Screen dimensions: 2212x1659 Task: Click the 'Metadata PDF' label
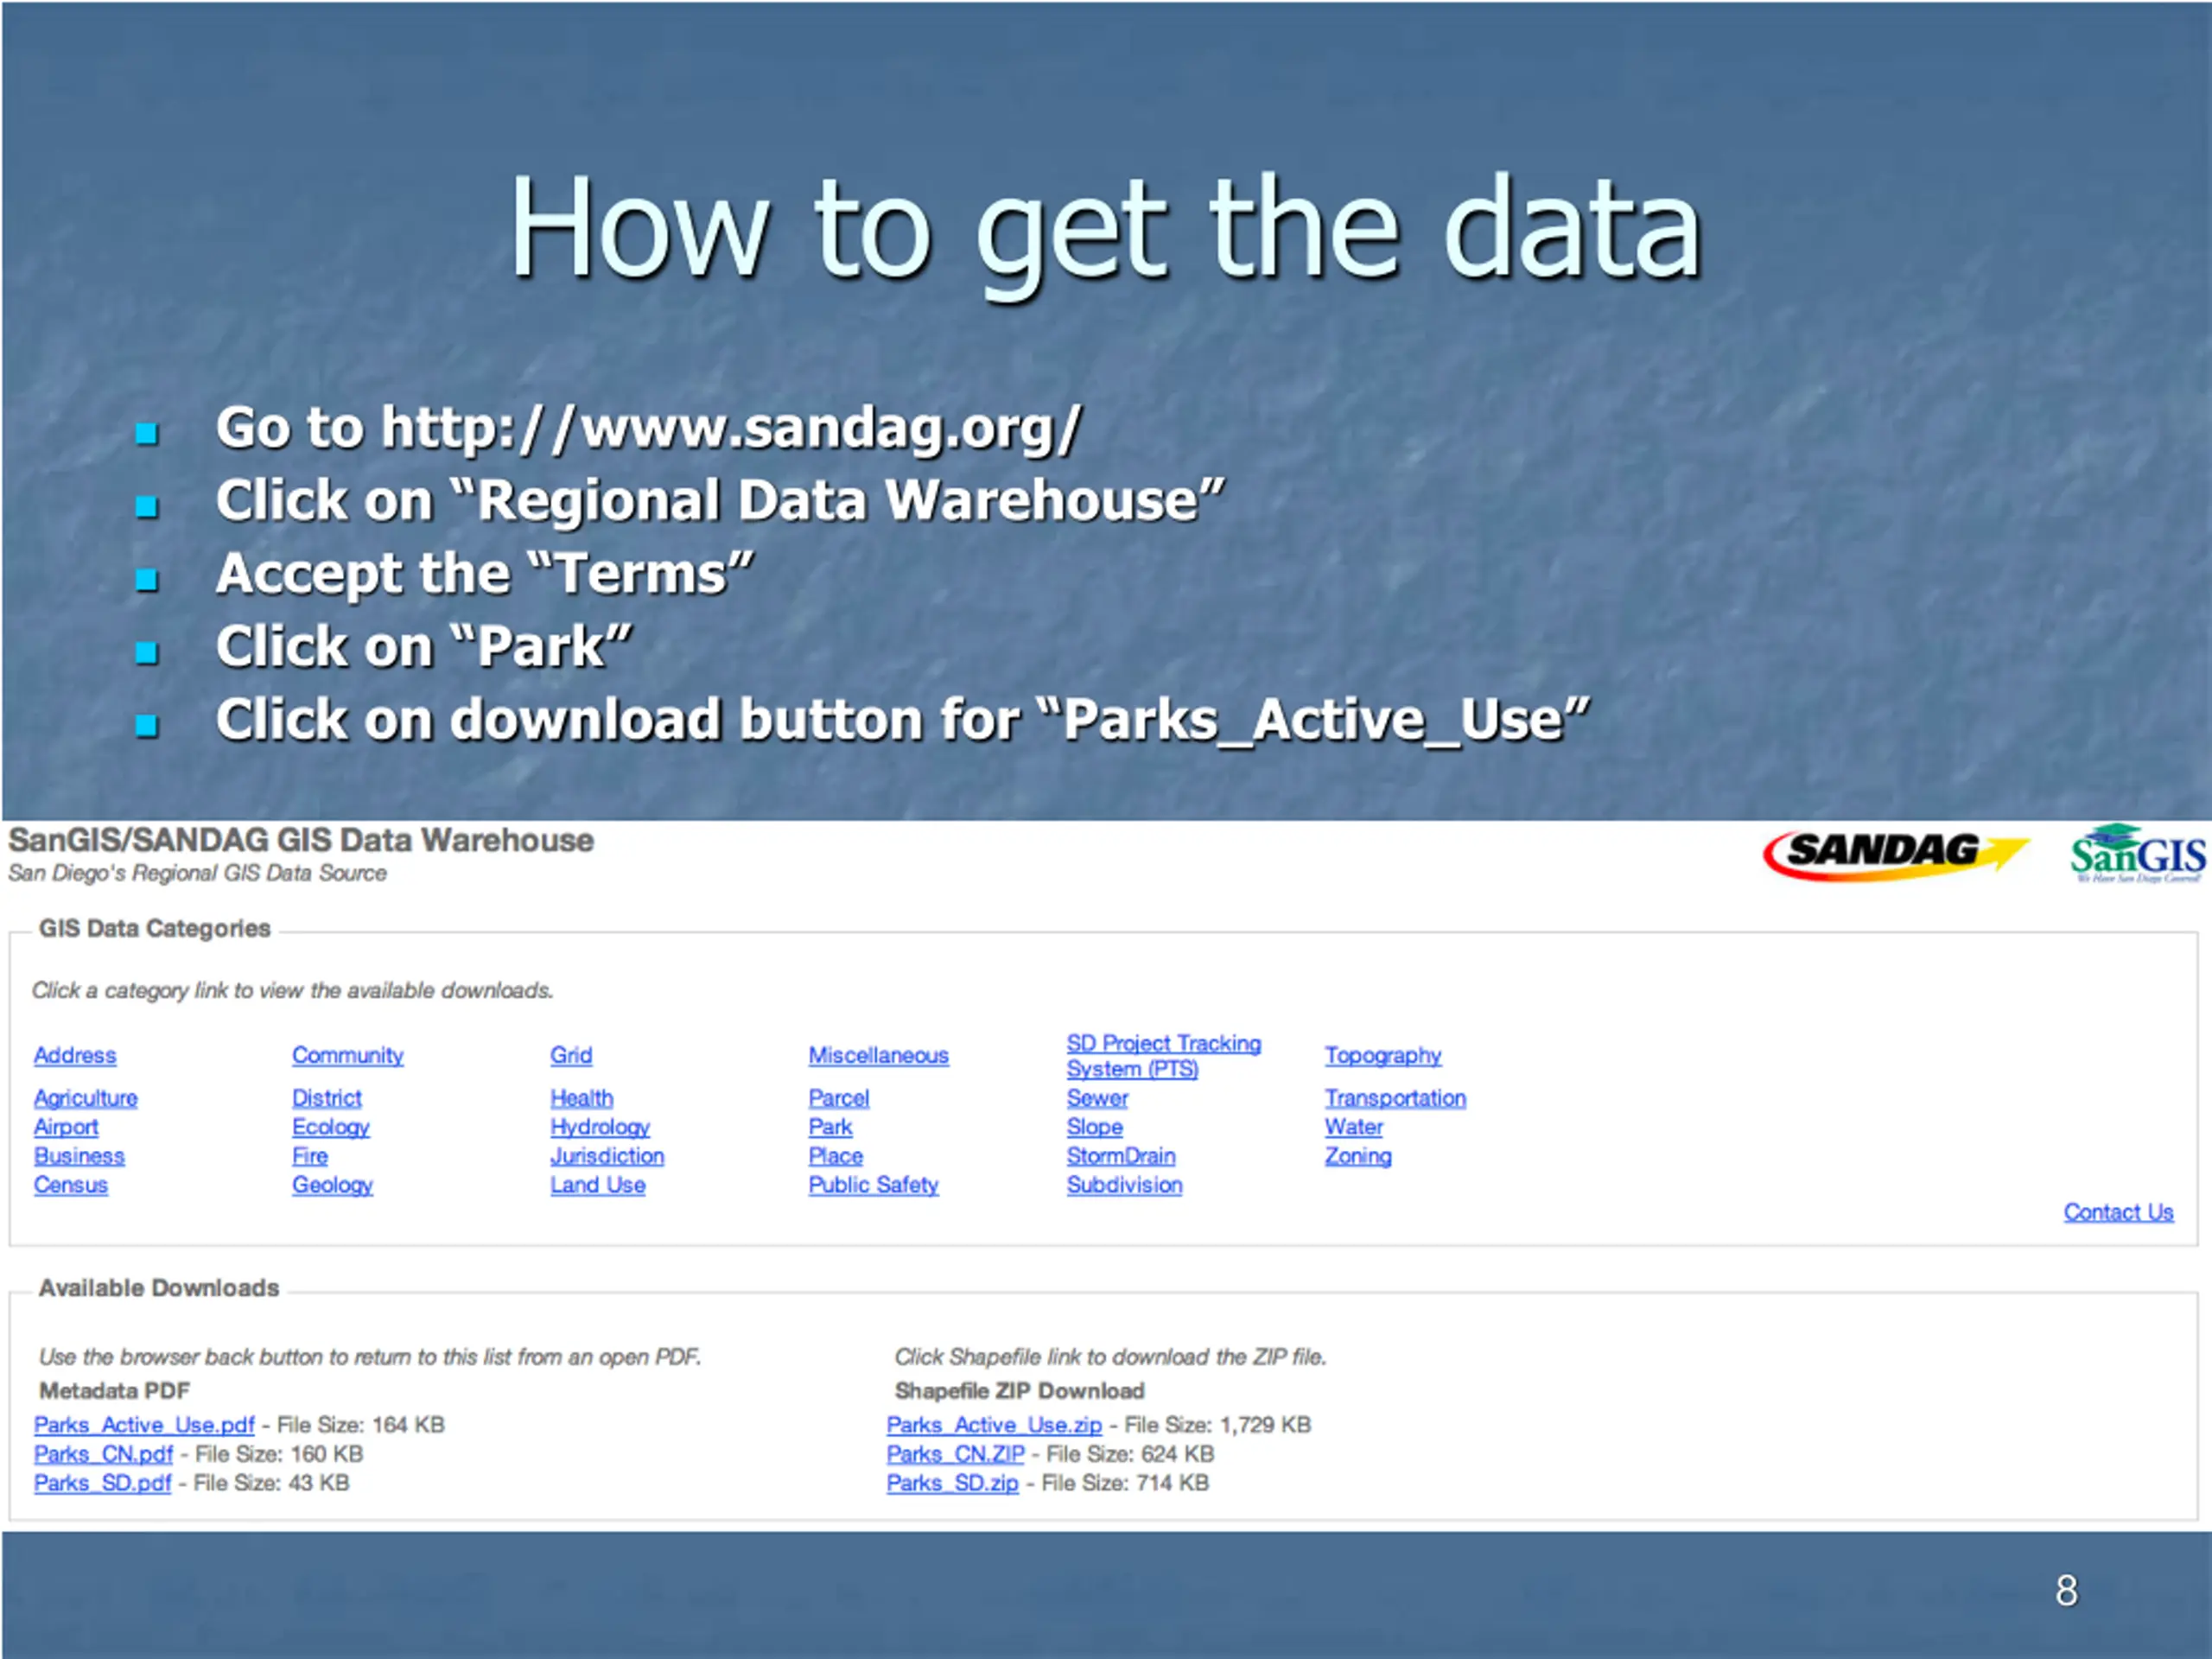pos(114,1391)
